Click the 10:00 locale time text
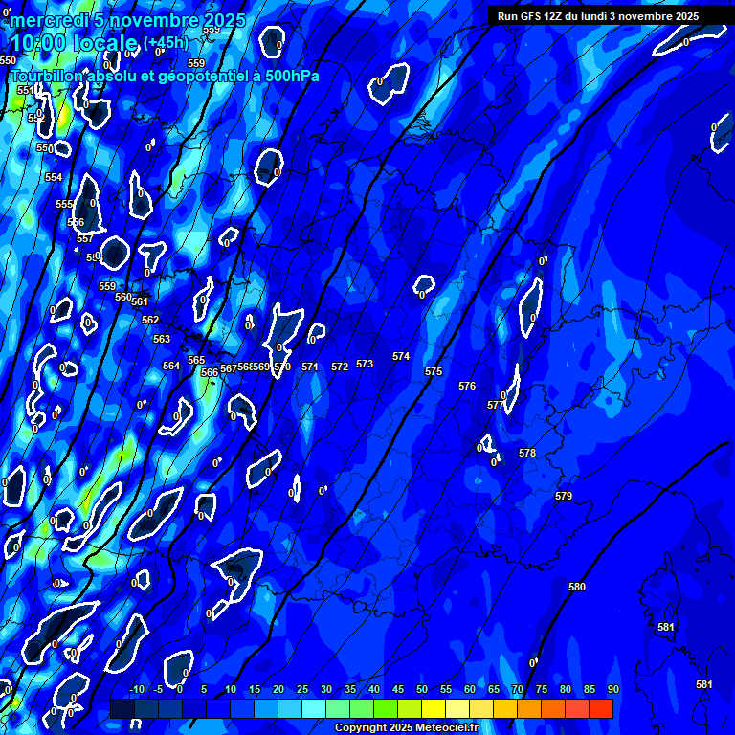This screenshot has width=735, height=735. coord(75,44)
